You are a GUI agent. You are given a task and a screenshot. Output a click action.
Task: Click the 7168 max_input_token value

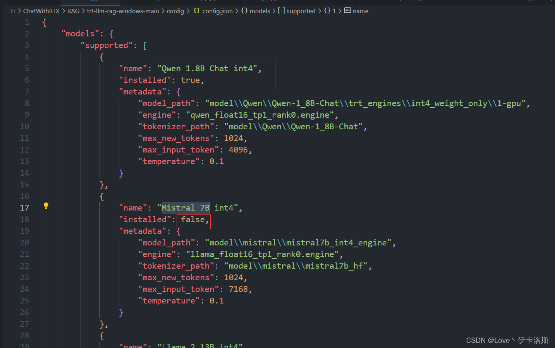(238, 289)
